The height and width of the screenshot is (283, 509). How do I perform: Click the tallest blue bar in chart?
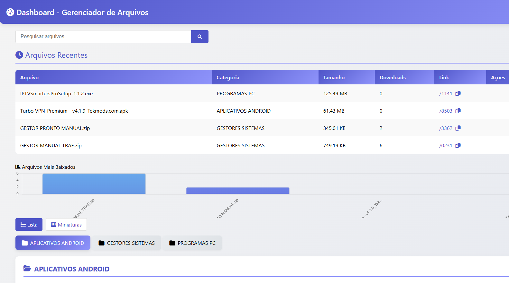pyautogui.click(x=94, y=184)
